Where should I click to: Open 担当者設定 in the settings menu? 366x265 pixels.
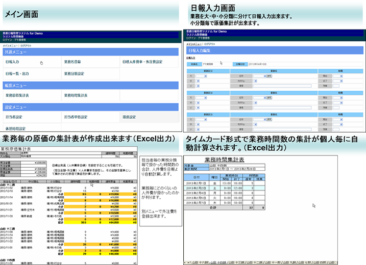coord(13,117)
